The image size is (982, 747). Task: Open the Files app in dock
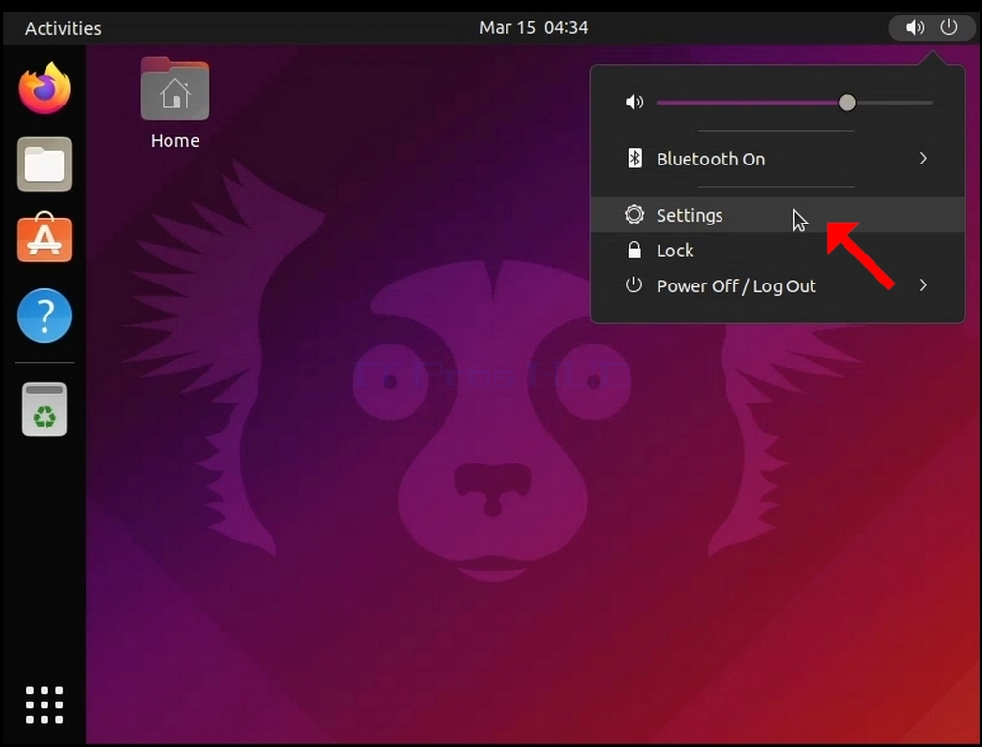[x=45, y=164]
